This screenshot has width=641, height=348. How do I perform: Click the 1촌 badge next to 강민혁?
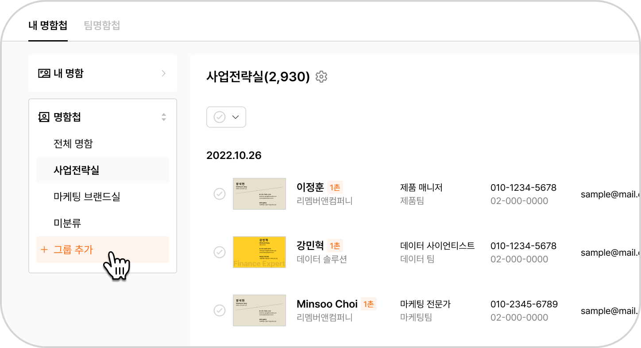[x=335, y=246]
